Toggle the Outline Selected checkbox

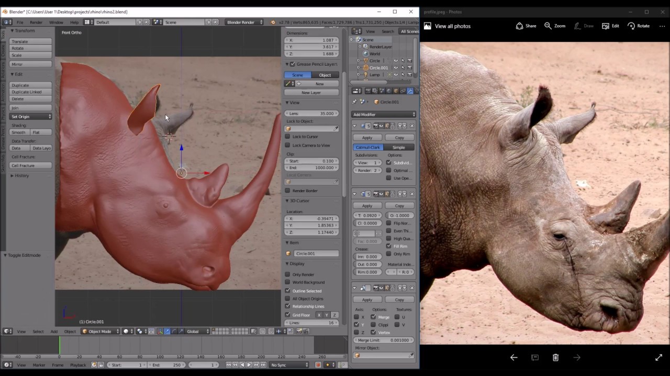[287, 290]
